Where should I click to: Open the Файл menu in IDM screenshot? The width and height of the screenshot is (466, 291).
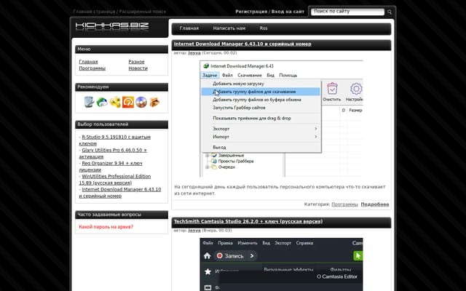pos(227,75)
